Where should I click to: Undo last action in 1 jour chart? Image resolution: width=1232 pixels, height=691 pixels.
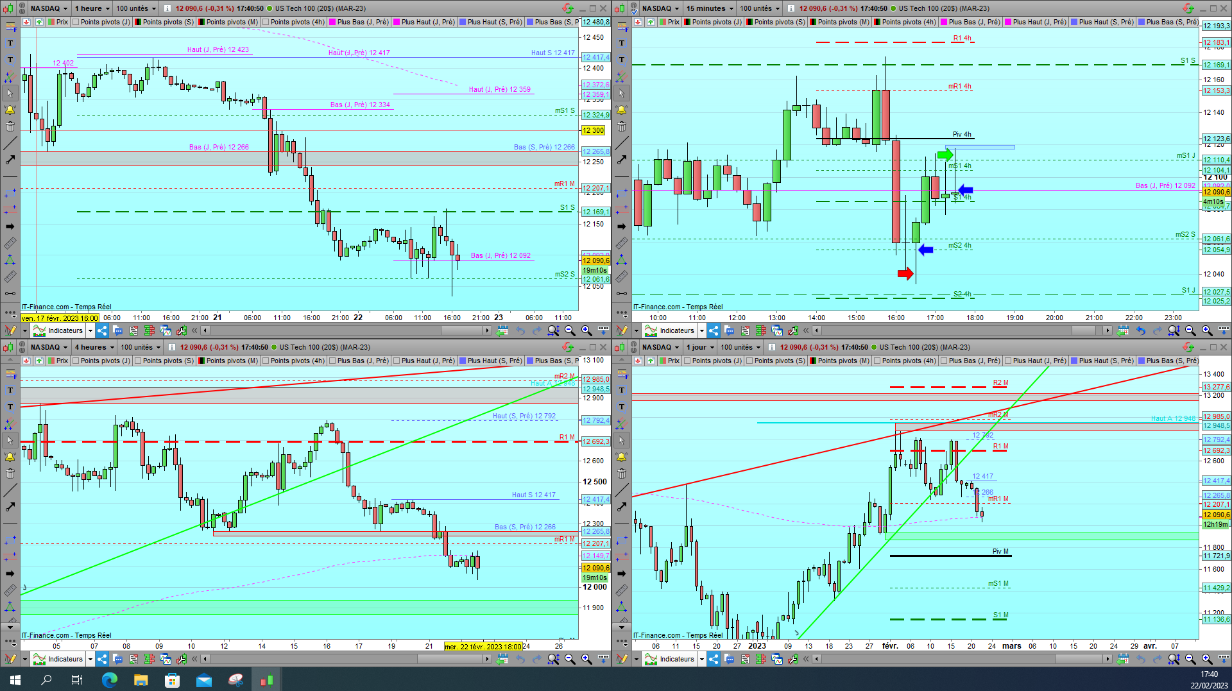(1140, 659)
